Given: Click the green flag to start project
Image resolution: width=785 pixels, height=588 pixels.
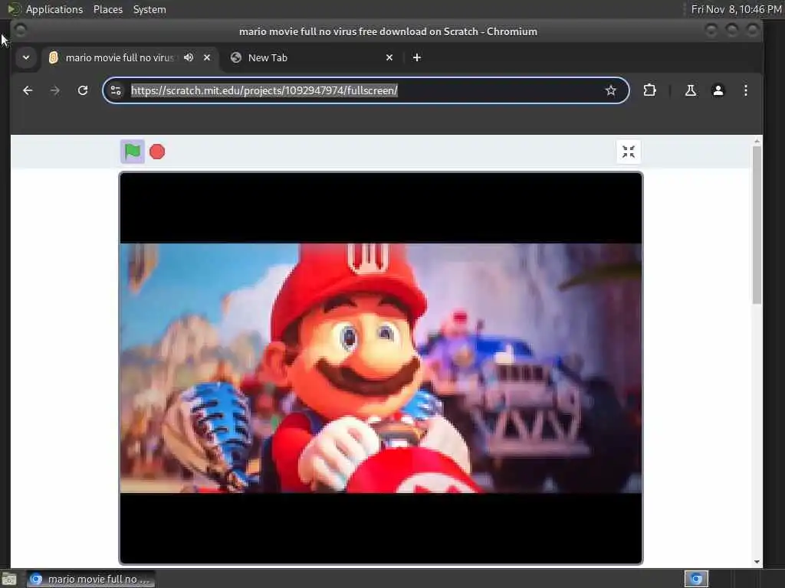Looking at the screenshot, I should tap(133, 152).
